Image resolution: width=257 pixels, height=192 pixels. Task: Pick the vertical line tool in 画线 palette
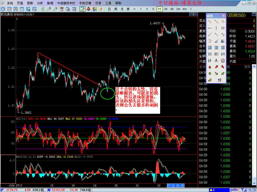[x=216, y=28]
